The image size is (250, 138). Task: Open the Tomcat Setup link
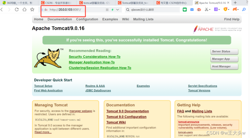43,86
